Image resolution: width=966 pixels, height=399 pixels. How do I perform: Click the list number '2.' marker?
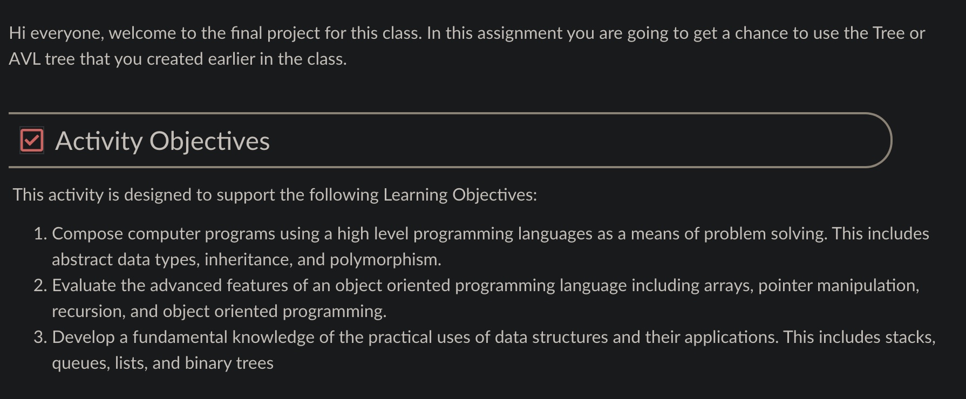click(x=40, y=285)
